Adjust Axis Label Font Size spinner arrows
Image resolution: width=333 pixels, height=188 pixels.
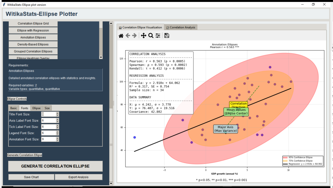click(x=57, y=120)
